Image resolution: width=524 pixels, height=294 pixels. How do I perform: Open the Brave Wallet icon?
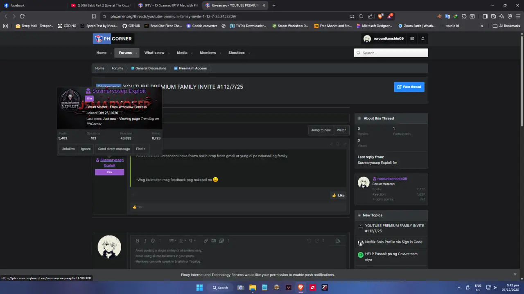(x=493, y=16)
